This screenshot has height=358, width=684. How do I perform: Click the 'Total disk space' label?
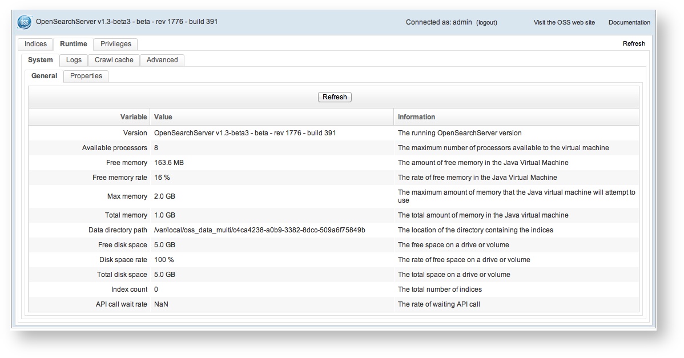pos(122,274)
